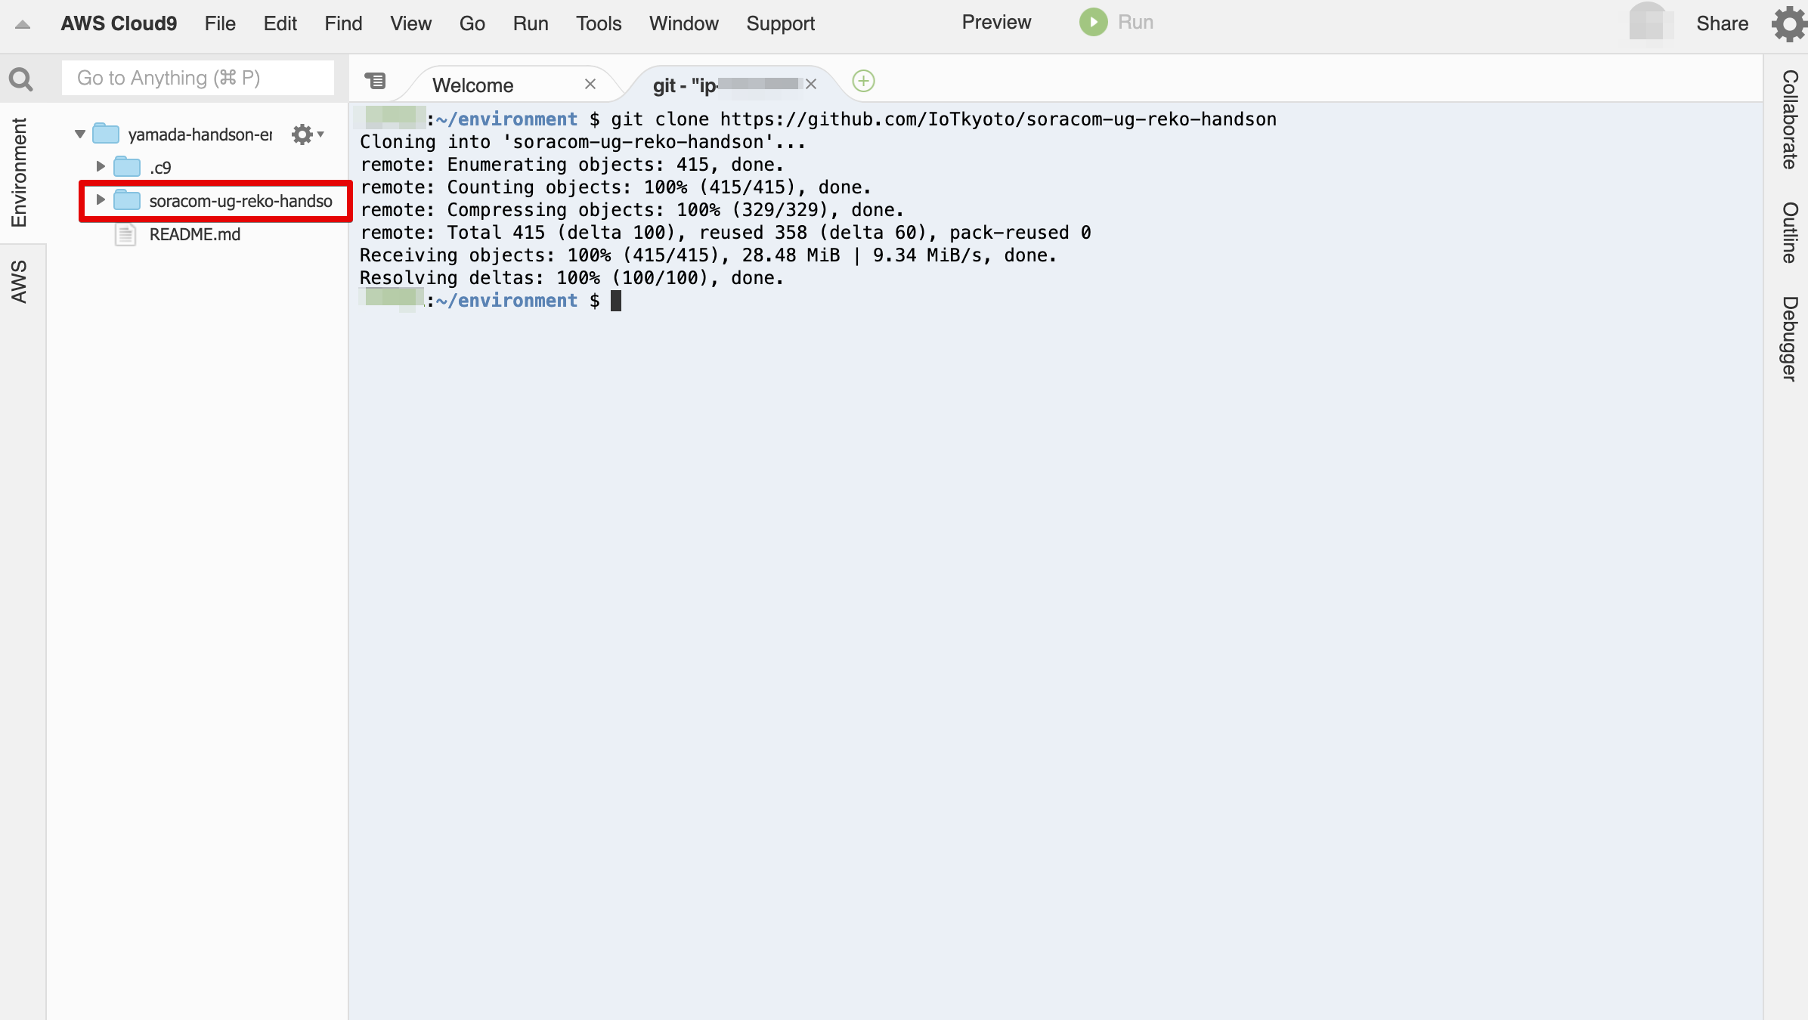The width and height of the screenshot is (1808, 1020).
Task: Open the Outline panel
Action: click(1789, 232)
